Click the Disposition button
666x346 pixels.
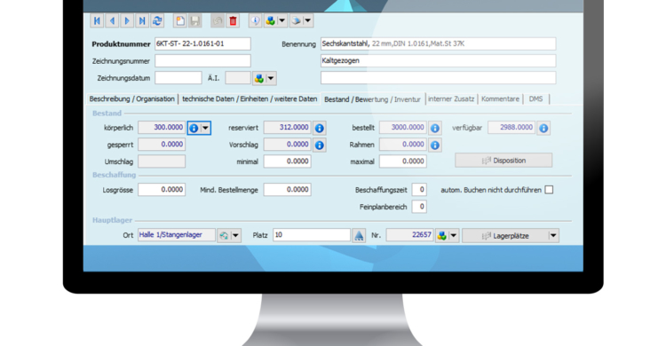503,161
